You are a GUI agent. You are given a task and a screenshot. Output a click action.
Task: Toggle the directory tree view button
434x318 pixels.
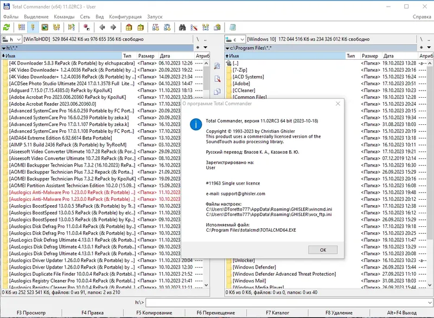56,27
